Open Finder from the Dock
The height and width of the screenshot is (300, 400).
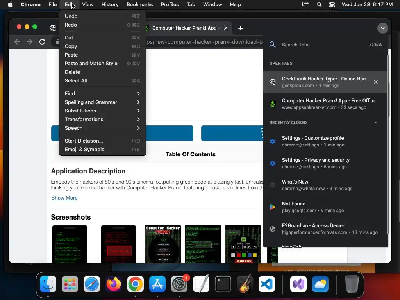tap(48, 284)
